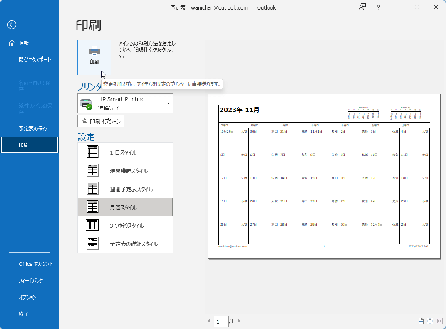Click the back arrow icon
The height and width of the screenshot is (329, 446).
pyautogui.click(x=12, y=25)
